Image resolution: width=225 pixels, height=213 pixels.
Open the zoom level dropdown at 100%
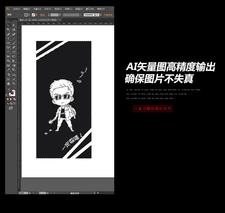(x=29, y=193)
